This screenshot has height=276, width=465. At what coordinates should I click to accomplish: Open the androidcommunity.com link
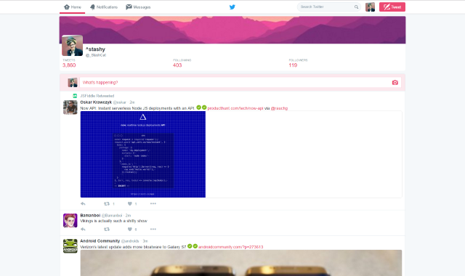click(x=231, y=247)
